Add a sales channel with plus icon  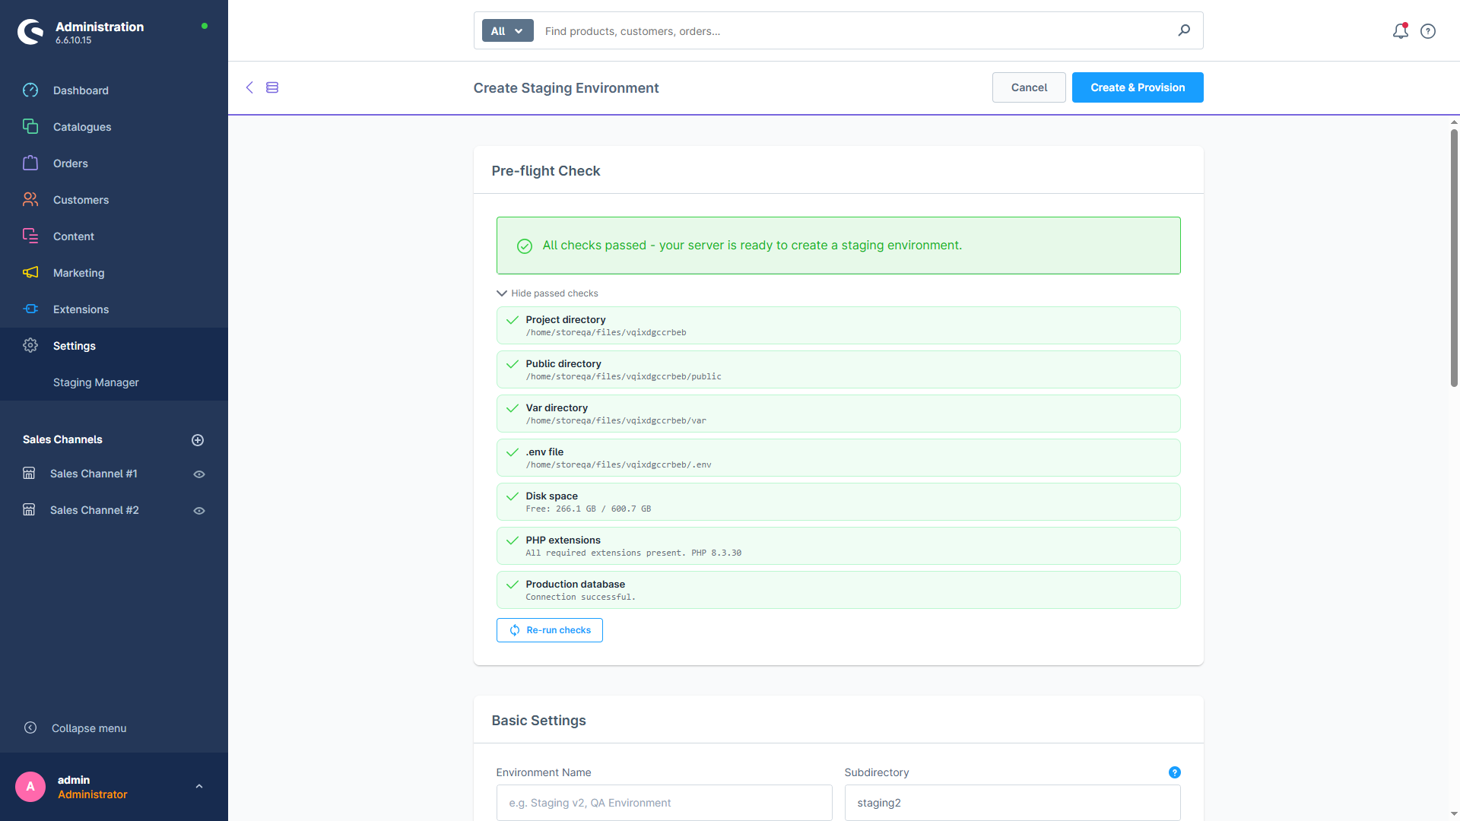pyautogui.click(x=198, y=440)
